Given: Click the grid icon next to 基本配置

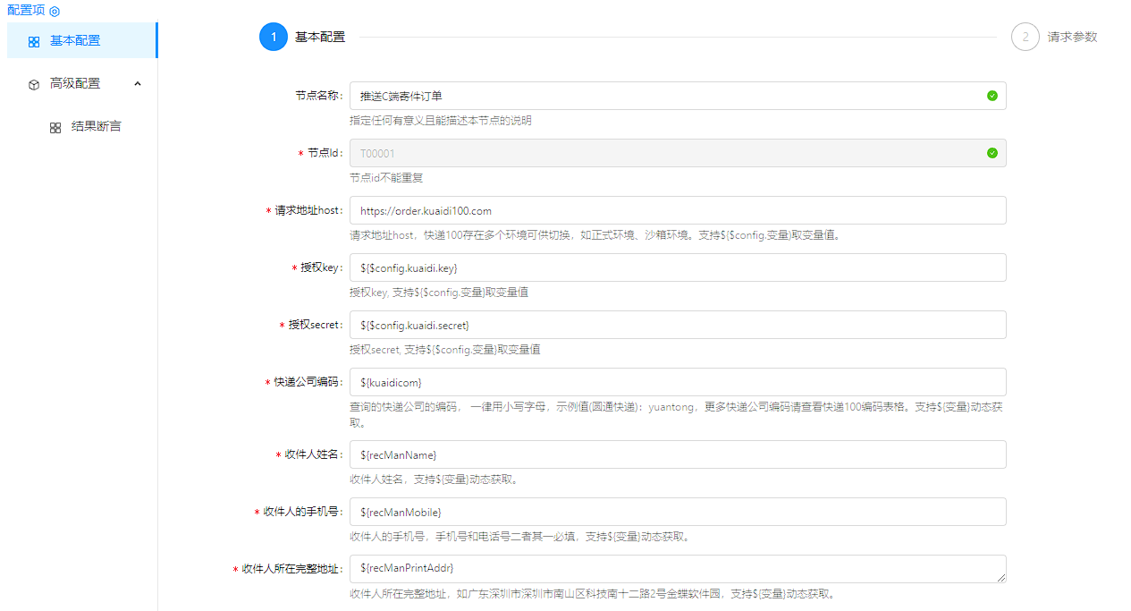Looking at the screenshot, I should coord(34,41).
